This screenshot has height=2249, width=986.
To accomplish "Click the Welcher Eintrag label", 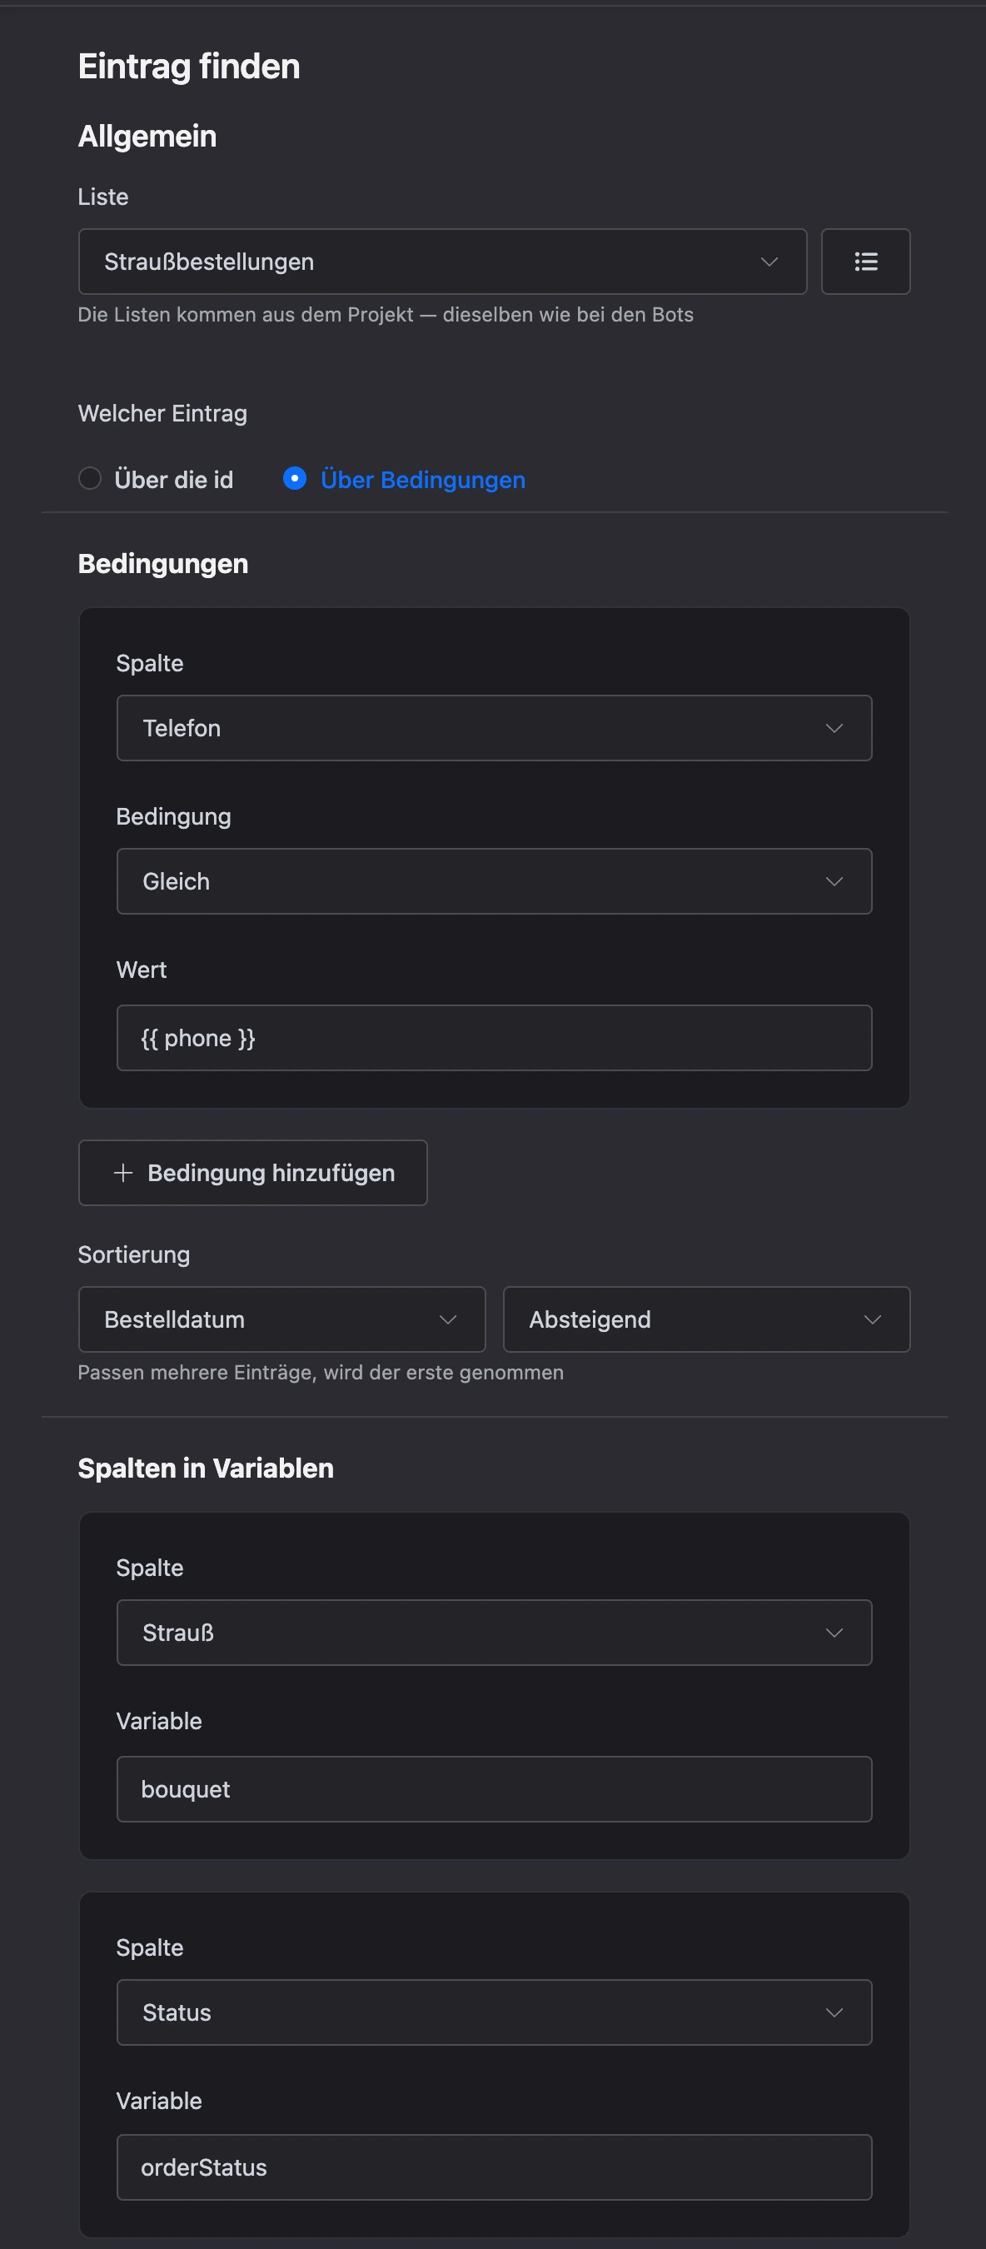I will (x=162, y=413).
